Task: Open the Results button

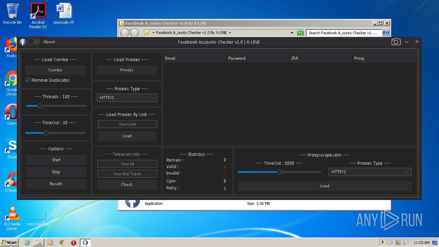Action: [x=56, y=184]
